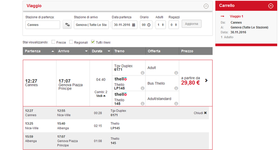Show info for Thello LP145 train
Image resolution: width=279 pixels, height=150 pixels.
143,88
